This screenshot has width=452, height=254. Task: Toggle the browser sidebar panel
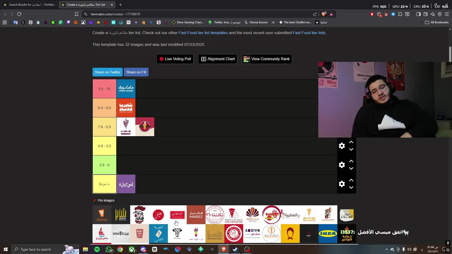(418, 14)
